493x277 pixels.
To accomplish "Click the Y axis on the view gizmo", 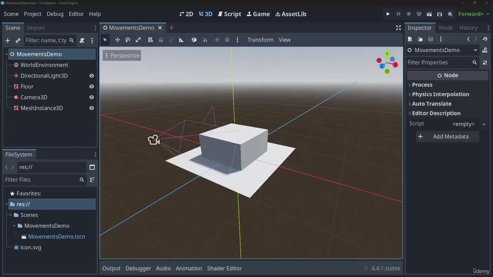I will pyautogui.click(x=387, y=54).
